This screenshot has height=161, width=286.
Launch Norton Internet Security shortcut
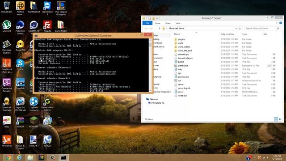pyautogui.click(x=20, y=8)
